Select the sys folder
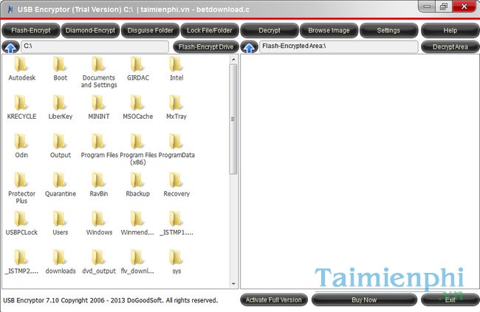The height and width of the screenshot is (312, 480). click(x=176, y=262)
